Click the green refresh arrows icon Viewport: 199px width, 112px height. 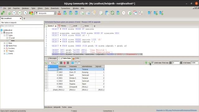pos(112,13)
